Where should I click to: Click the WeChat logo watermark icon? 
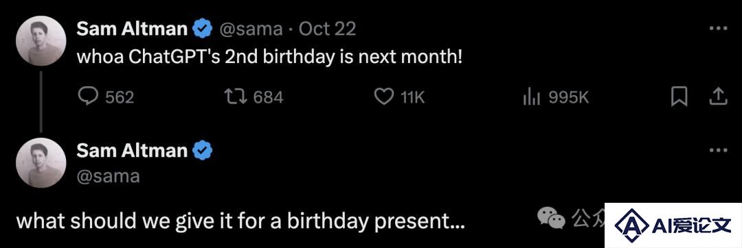551,217
